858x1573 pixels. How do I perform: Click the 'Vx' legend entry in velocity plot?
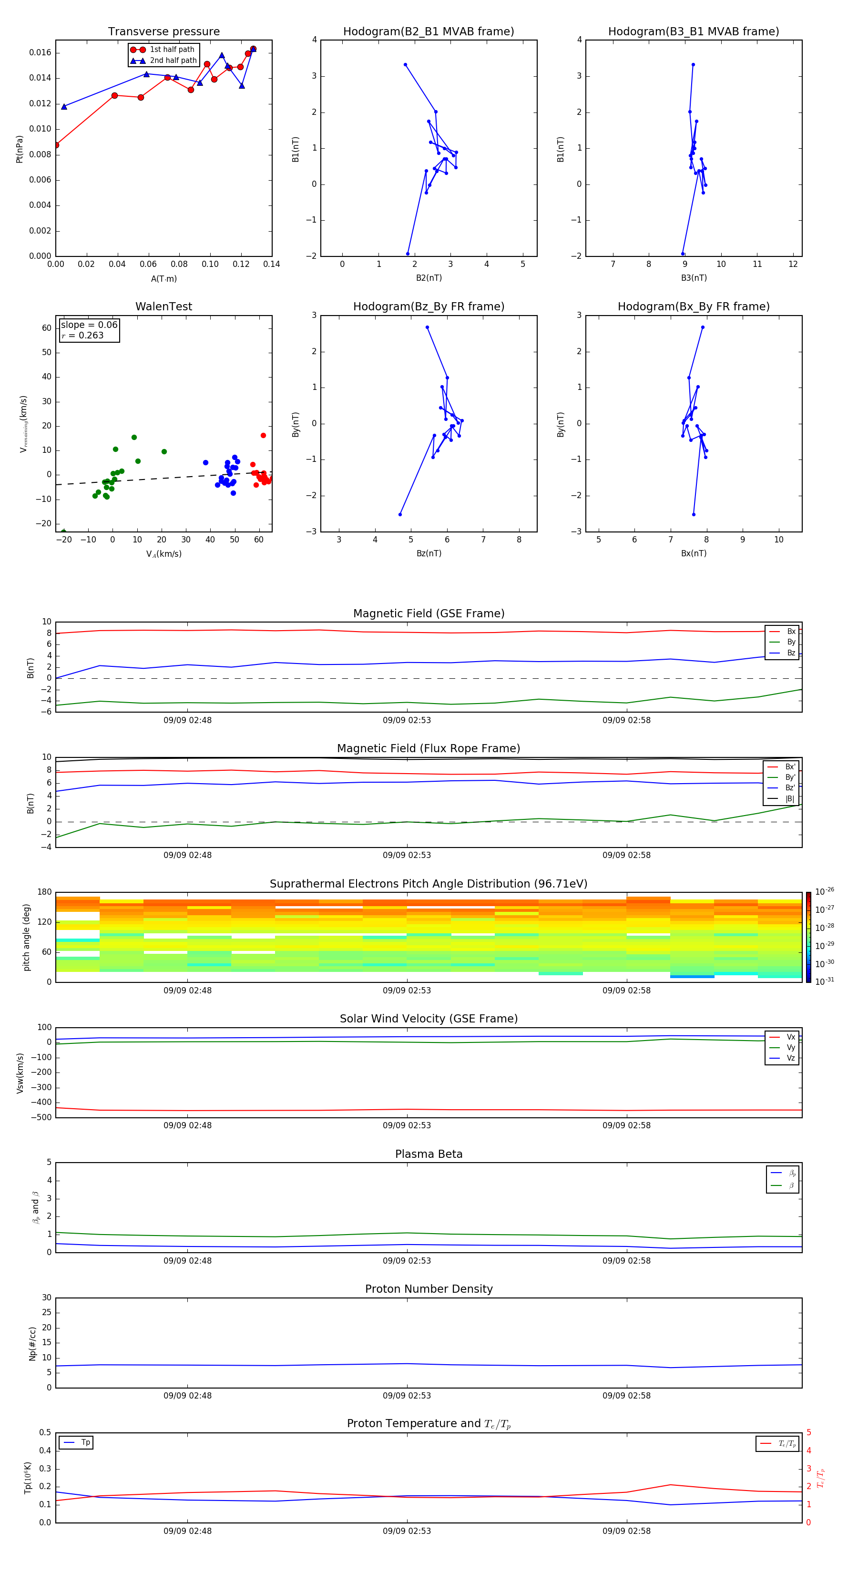pos(782,1038)
